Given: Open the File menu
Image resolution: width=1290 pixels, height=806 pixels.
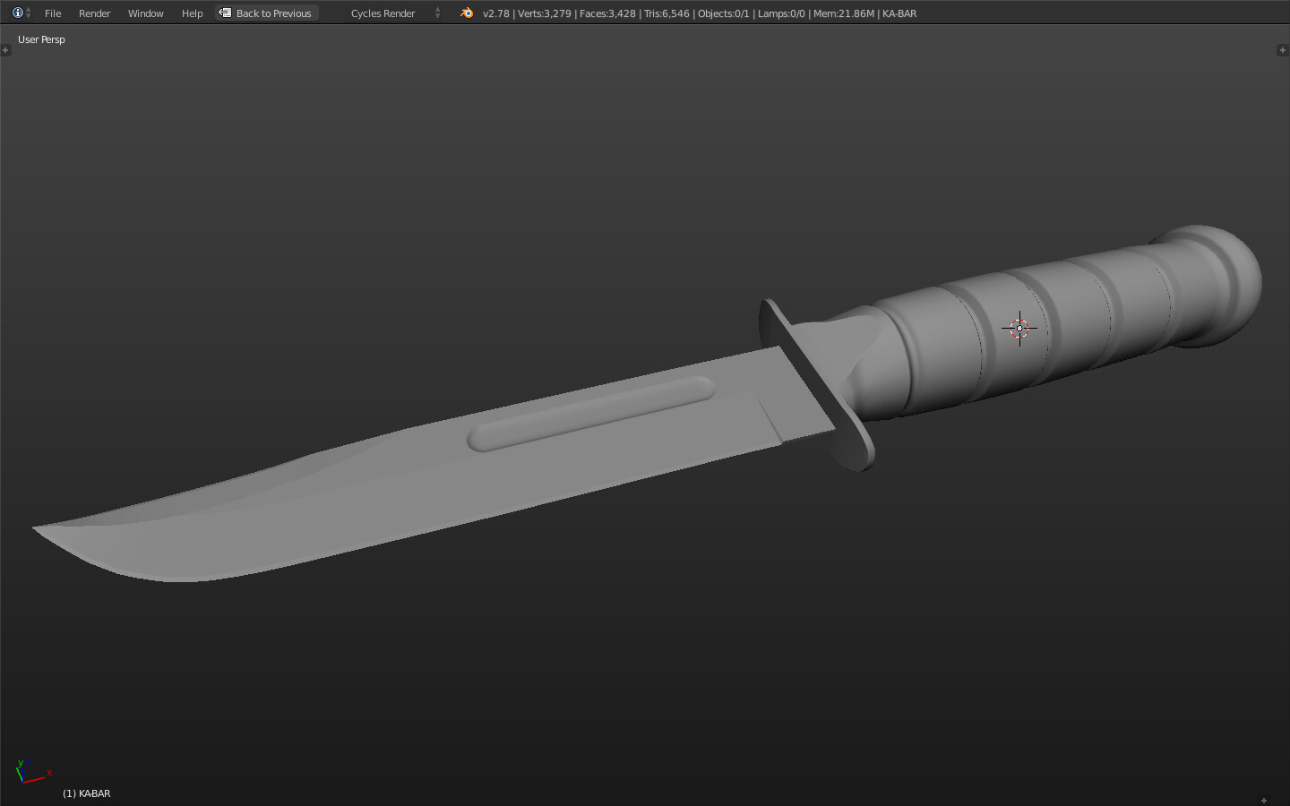Looking at the screenshot, I should 53,13.
